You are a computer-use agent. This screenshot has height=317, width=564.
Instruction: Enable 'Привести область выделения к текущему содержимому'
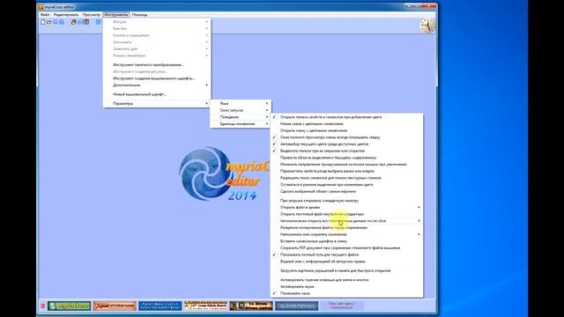(346, 158)
